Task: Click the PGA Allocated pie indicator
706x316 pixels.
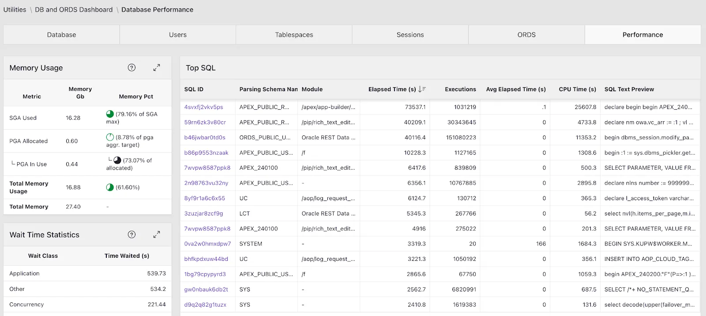Action: (x=110, y=137)
